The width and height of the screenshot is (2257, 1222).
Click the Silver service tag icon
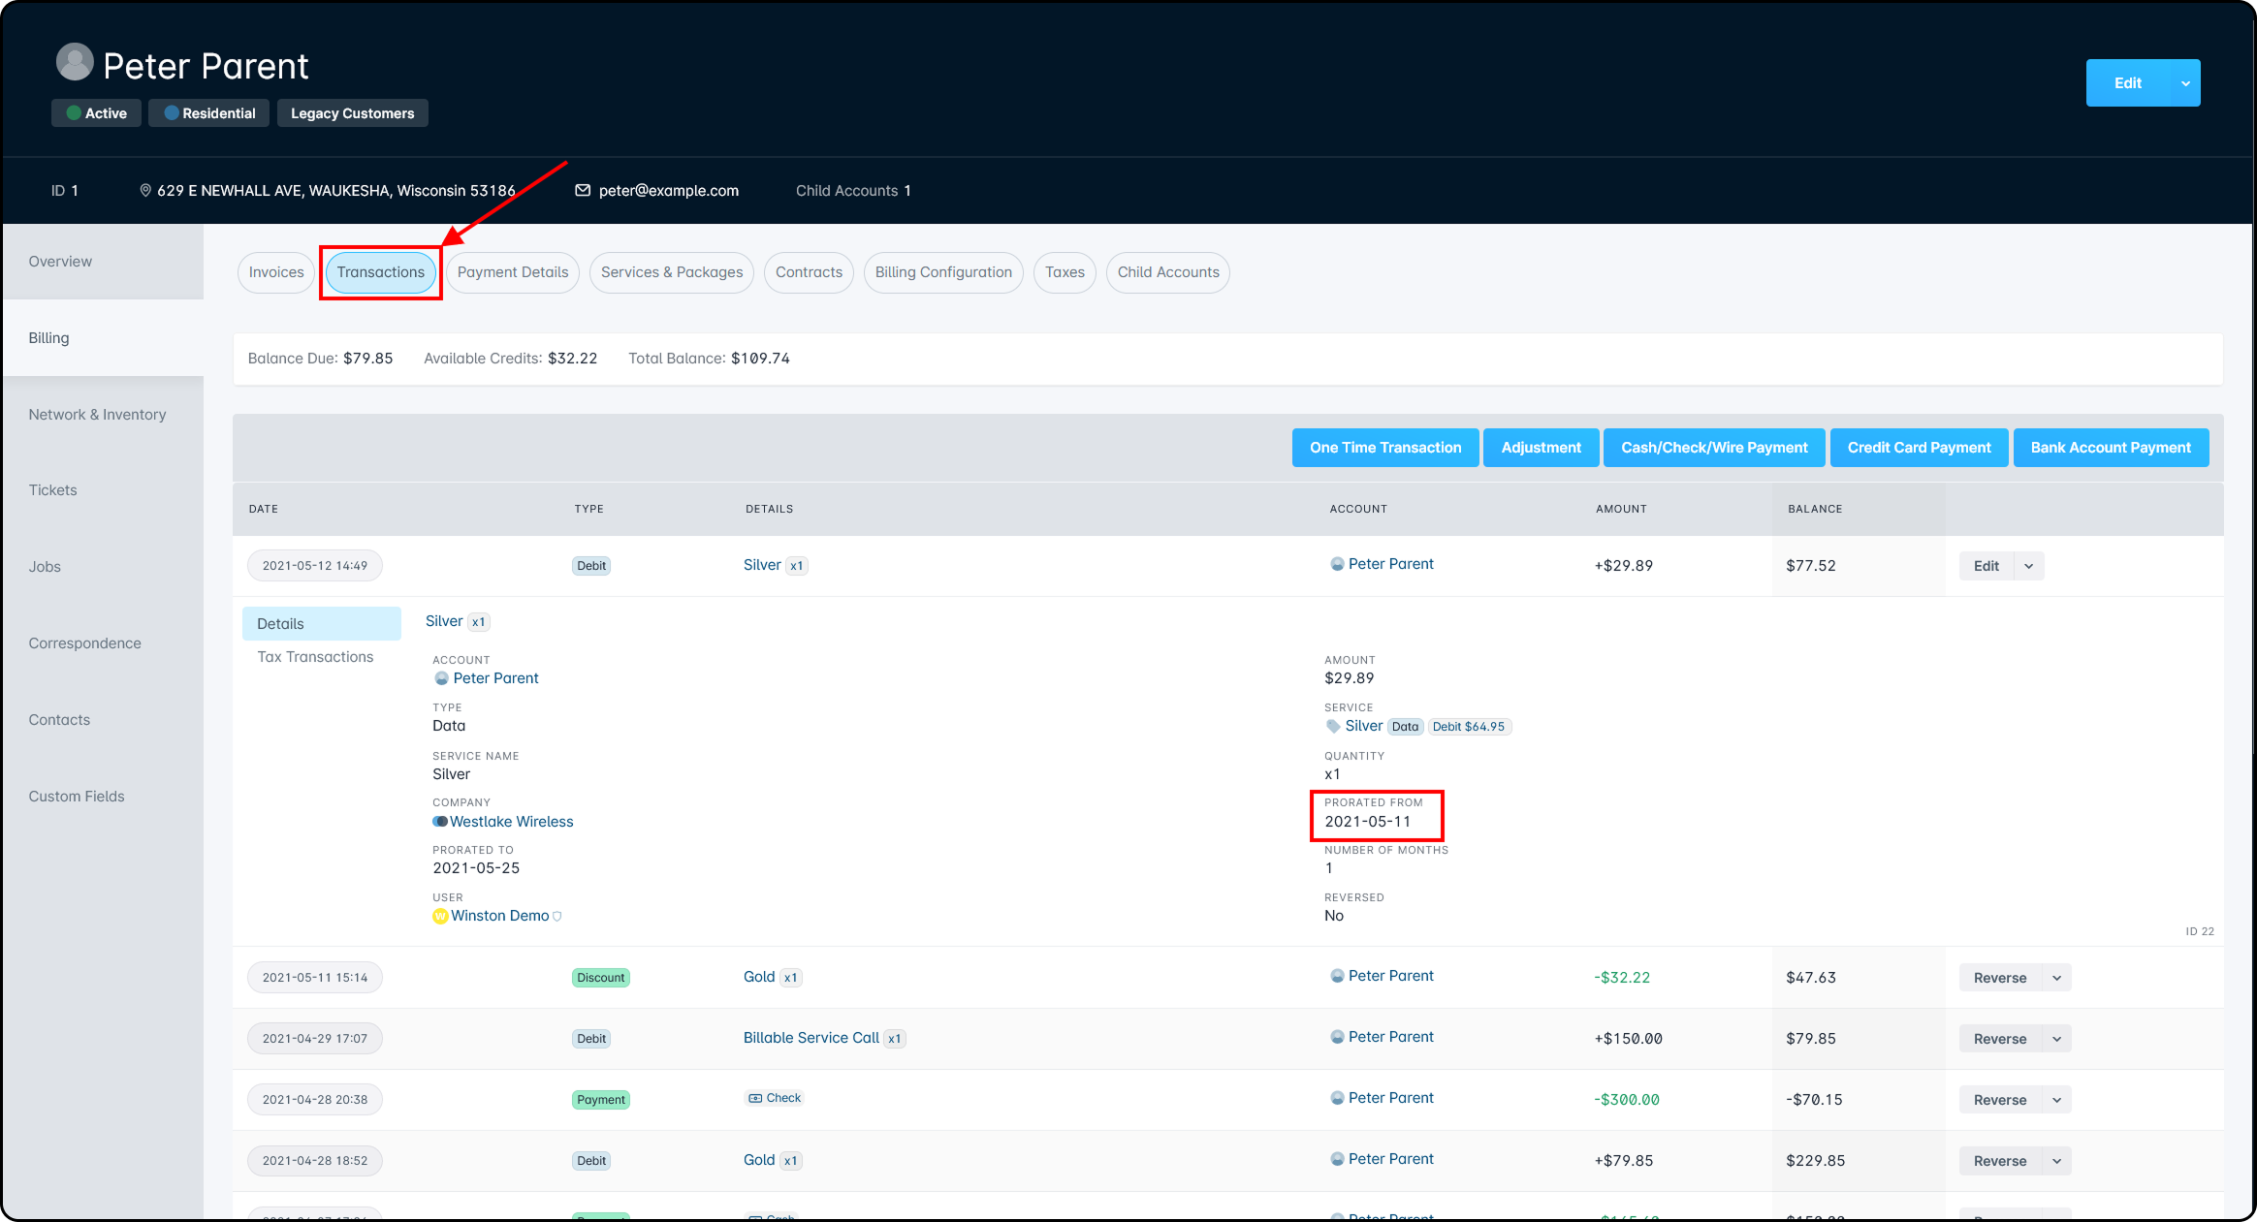click(1333, 726)
